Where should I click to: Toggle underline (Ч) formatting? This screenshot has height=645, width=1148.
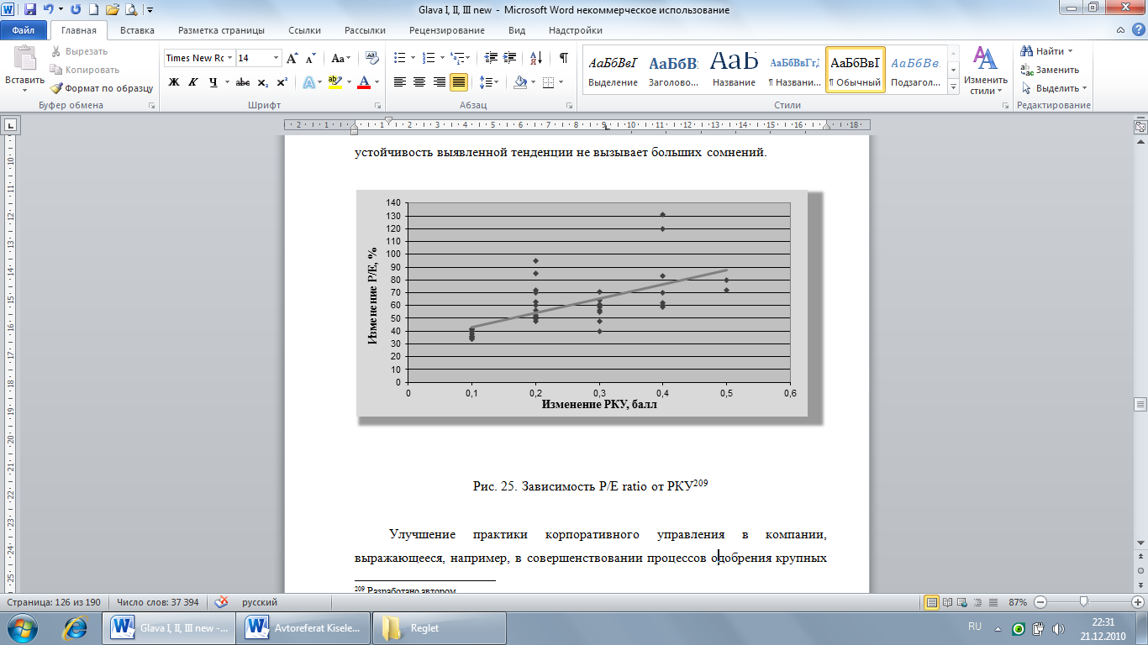(x=213, y=82)
